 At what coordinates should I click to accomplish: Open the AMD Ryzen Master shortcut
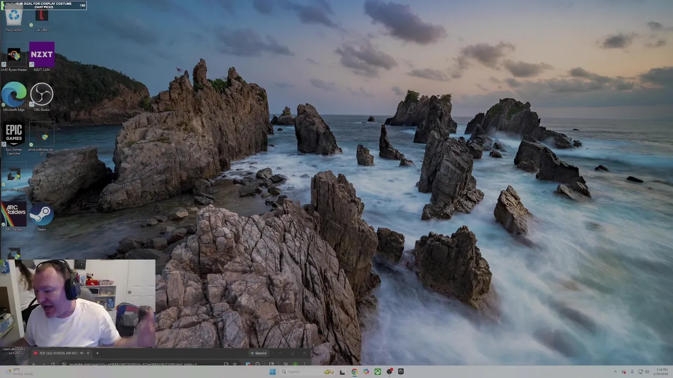click(x=14, y=57)
